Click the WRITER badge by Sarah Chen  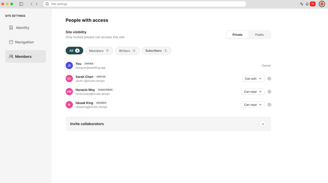101,77
